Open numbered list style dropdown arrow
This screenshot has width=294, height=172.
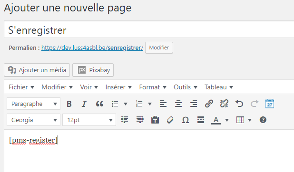[x=150, y=104]
